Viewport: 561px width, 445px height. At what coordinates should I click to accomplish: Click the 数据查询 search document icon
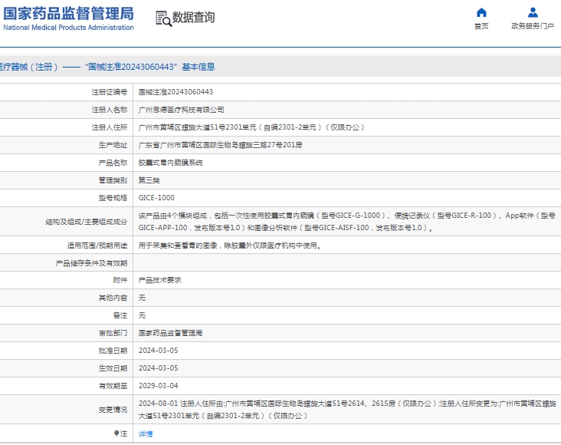(163, 18)
